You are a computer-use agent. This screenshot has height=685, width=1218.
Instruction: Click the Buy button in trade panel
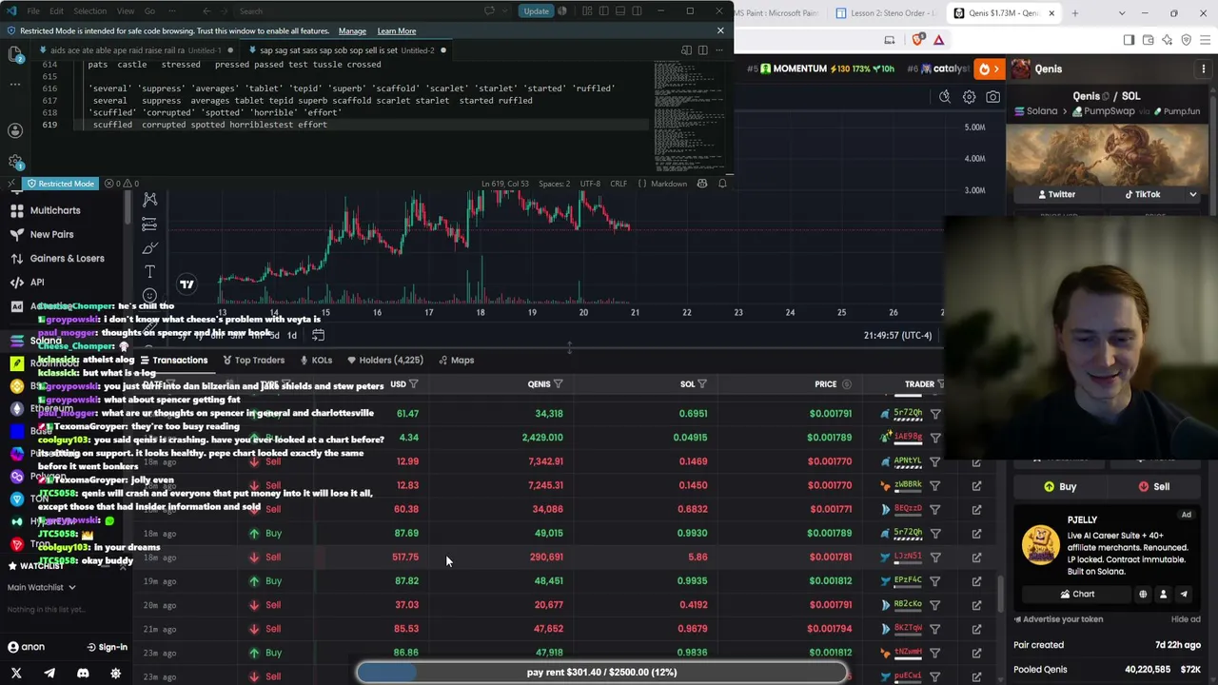point(1059,486)
